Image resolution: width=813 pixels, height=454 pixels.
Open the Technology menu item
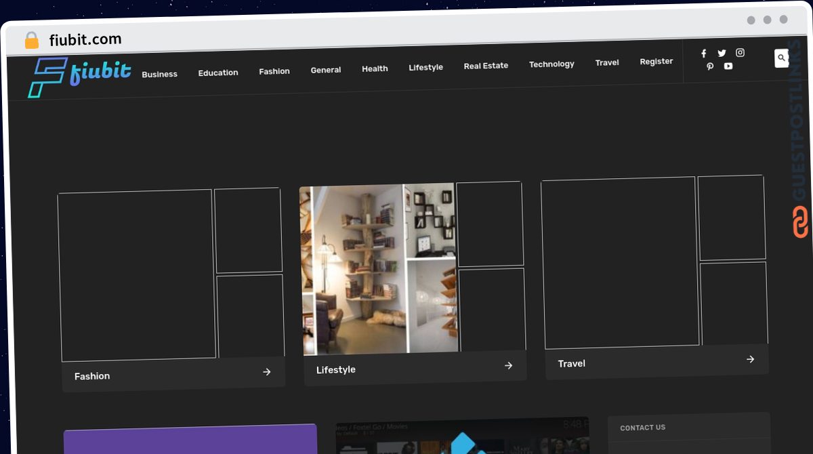551,64
